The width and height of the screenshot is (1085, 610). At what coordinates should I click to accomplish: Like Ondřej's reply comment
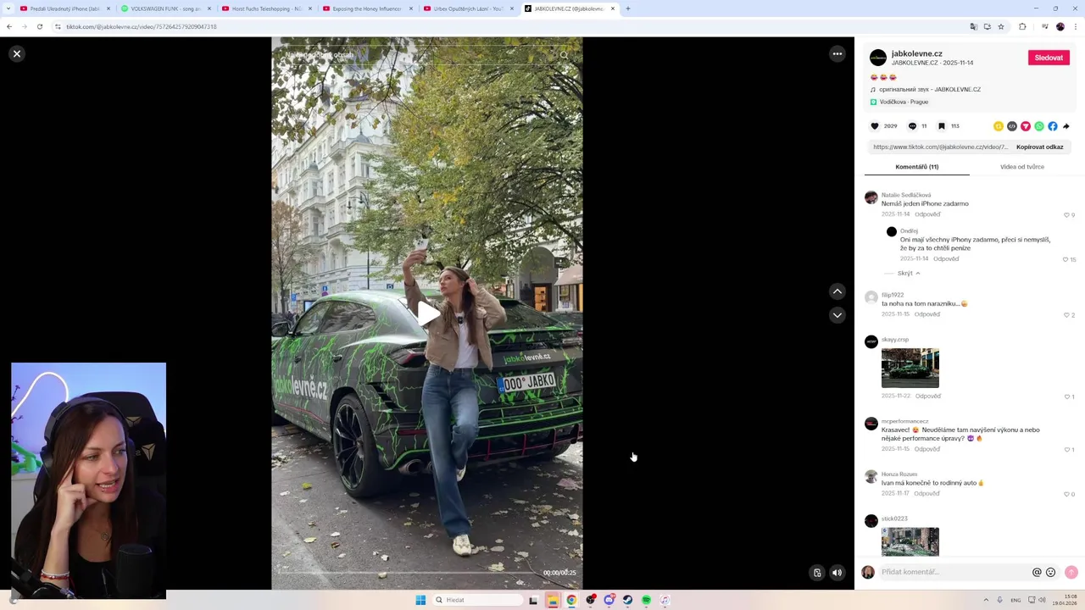pyautogui.click(x=1066, y=259)
